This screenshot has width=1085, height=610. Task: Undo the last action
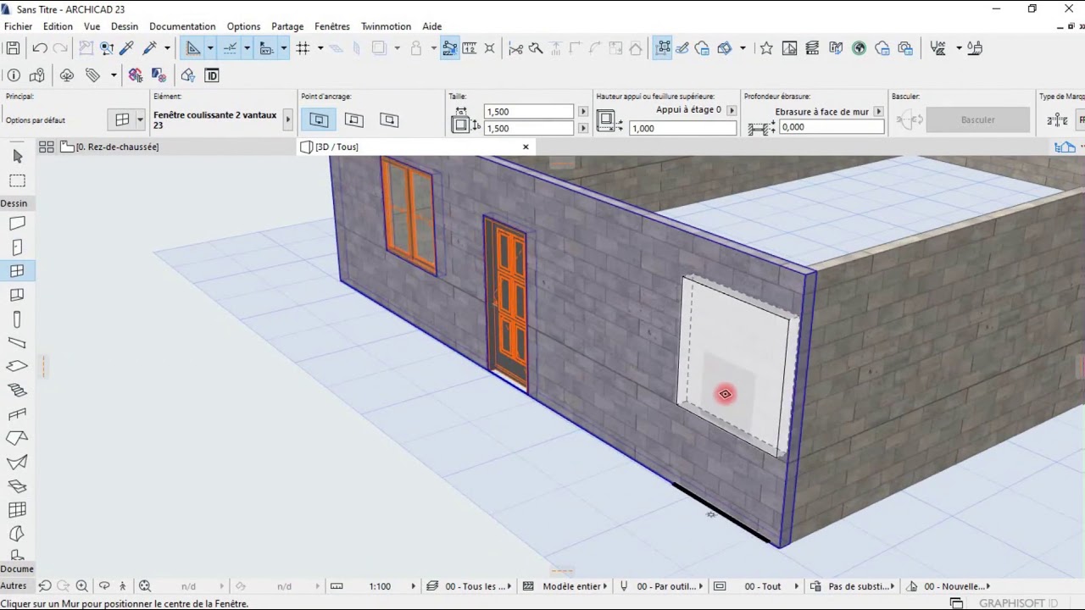click(x=40, y=48)
